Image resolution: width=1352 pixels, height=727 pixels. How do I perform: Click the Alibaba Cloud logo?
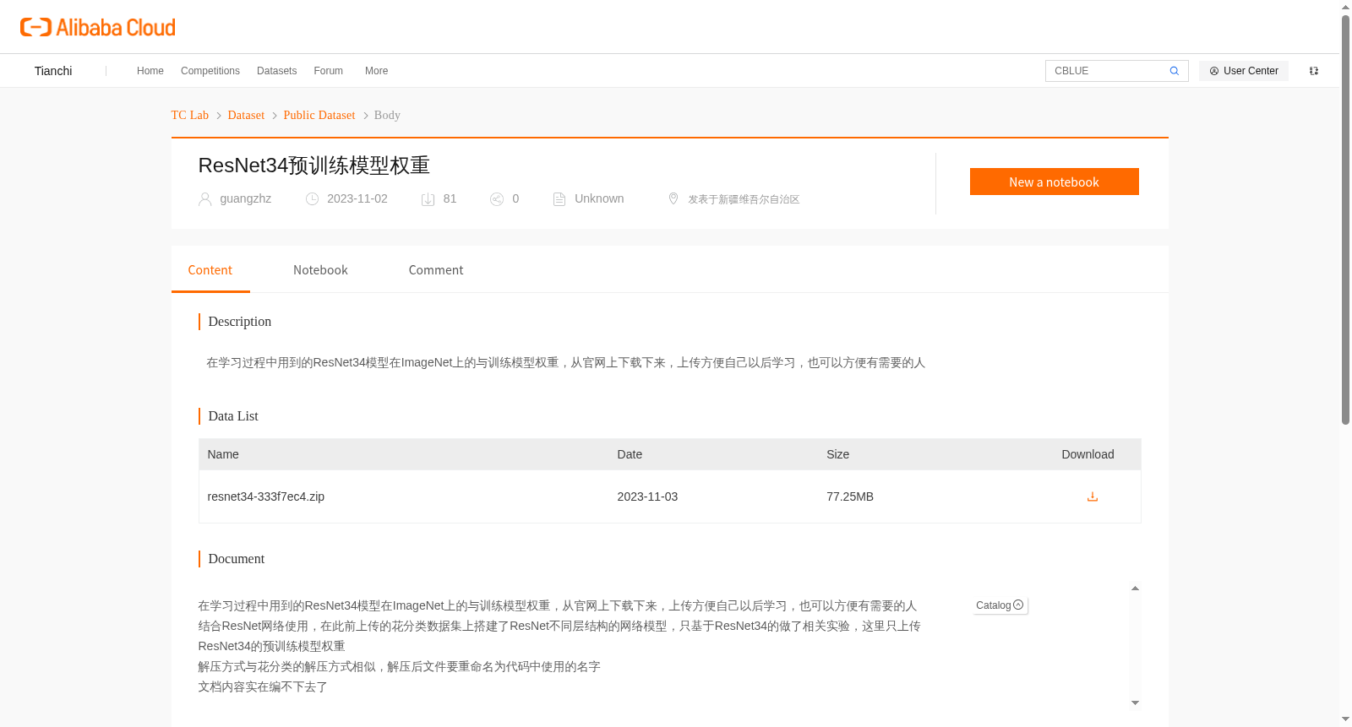(x=98, y=27)
